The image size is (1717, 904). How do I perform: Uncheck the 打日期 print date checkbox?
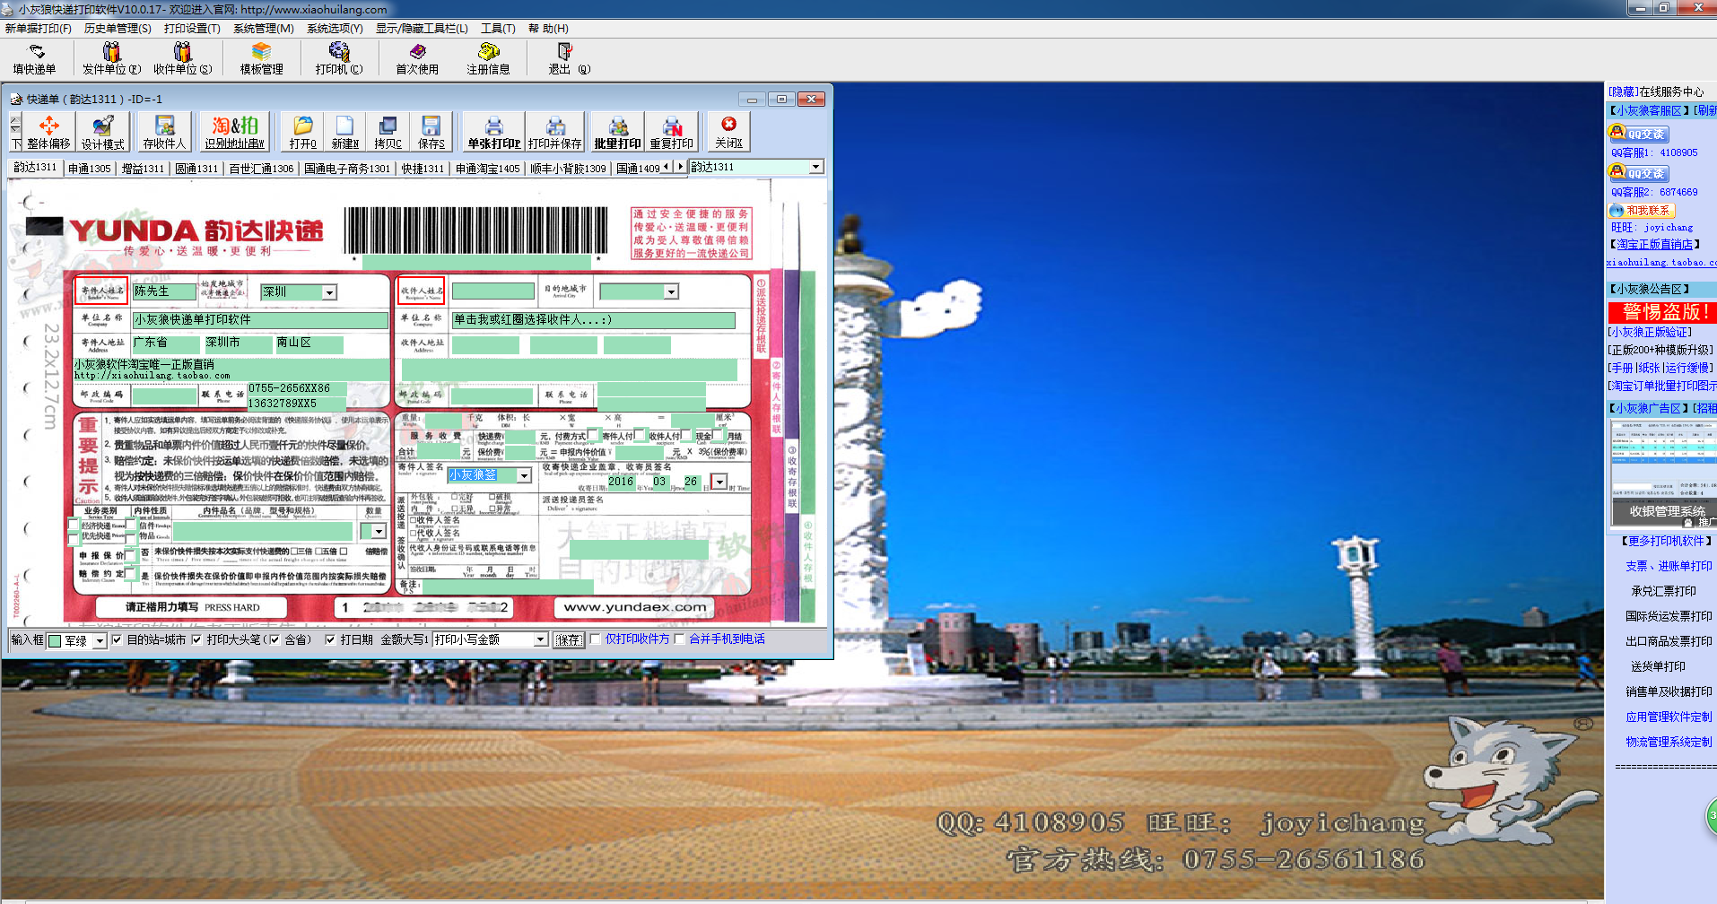[x=330, y=639]
